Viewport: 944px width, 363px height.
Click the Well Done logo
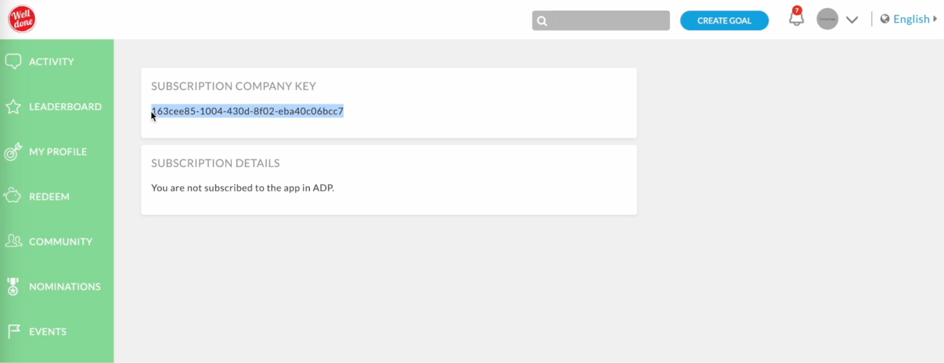(22, 19)
